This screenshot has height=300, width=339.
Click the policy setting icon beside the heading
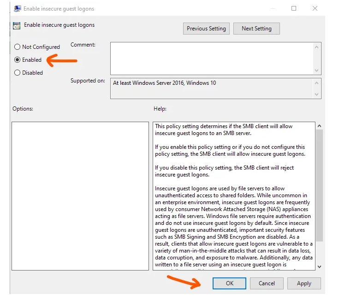17,26
